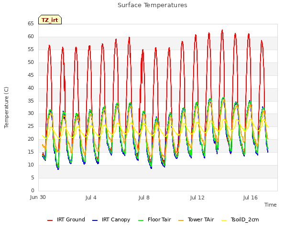Image resolution: width=306 pixels, height=229 pixels.
Task: Toggle the IRT Canopy legend entry
Action: [111, 219]
